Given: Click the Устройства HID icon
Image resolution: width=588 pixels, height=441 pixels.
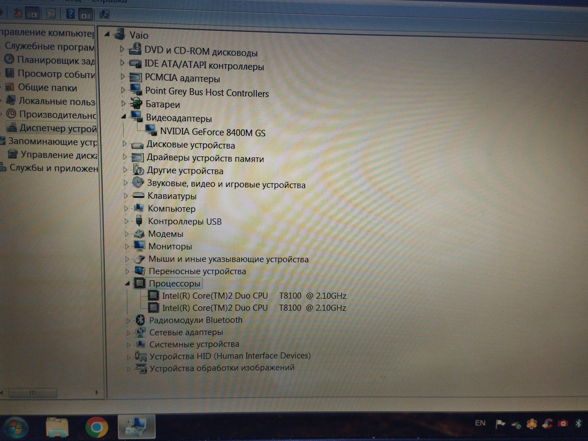Looking at the screenshot, I should coord(141,356).
